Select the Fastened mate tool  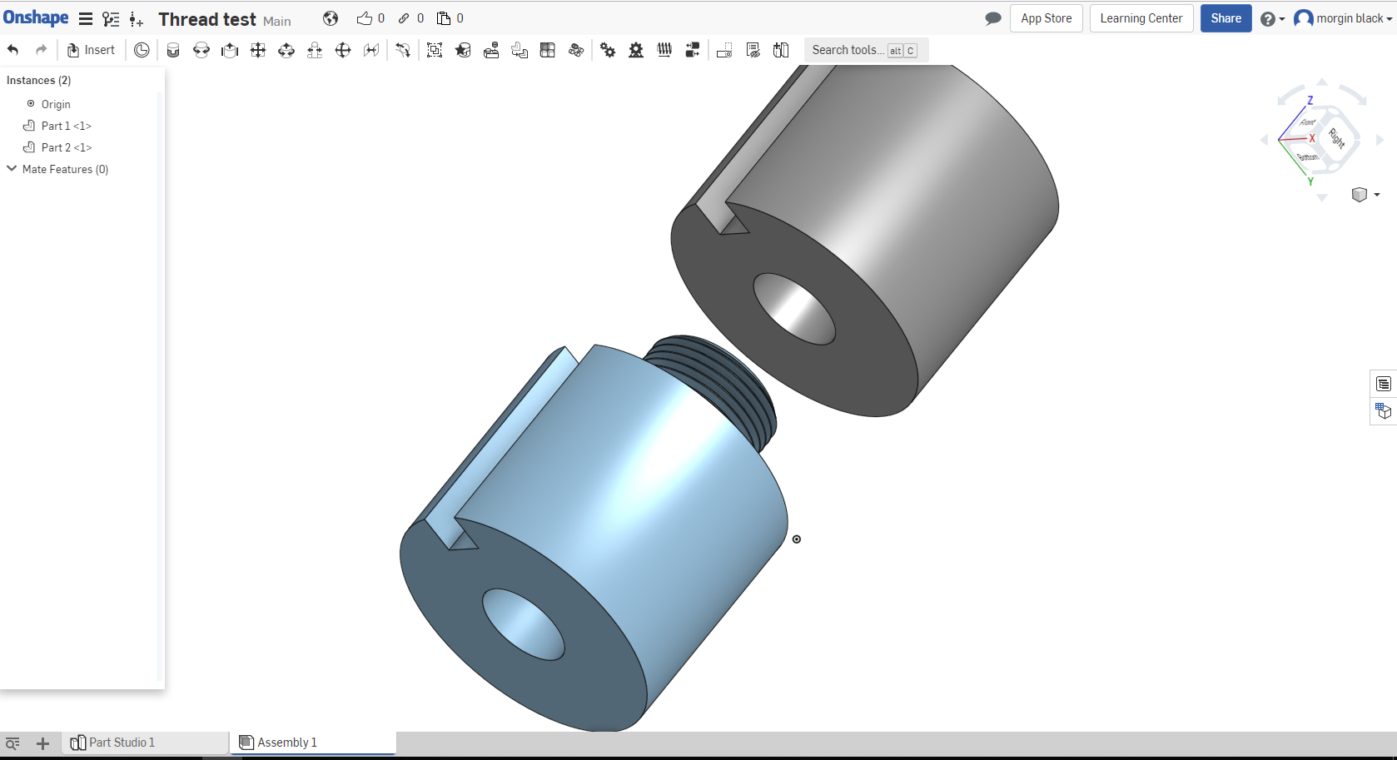pos(173,50)
